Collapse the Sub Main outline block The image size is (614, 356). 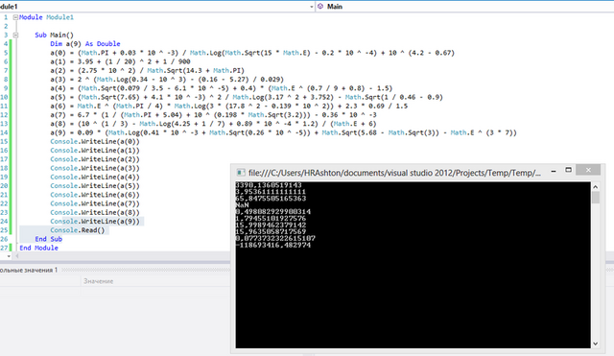[15, 35]
